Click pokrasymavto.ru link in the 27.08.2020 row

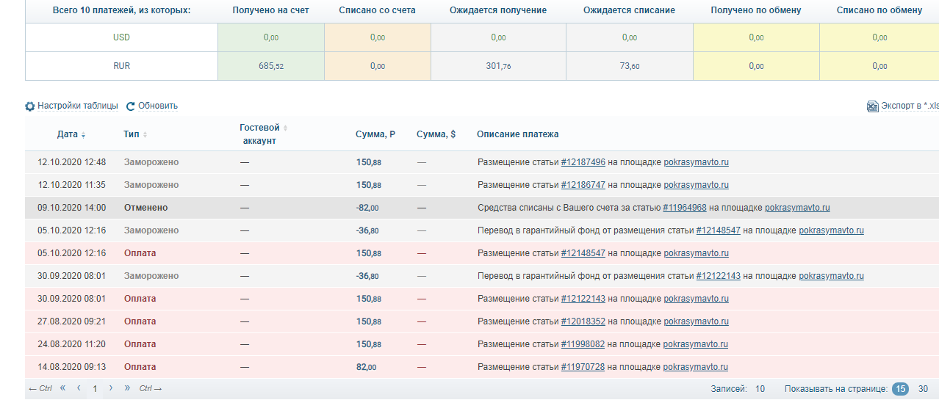tap(696, 321)
